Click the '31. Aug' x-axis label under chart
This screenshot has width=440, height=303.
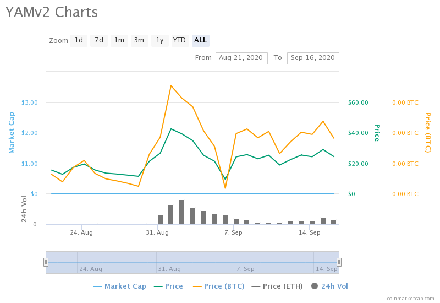coord(157,232)
